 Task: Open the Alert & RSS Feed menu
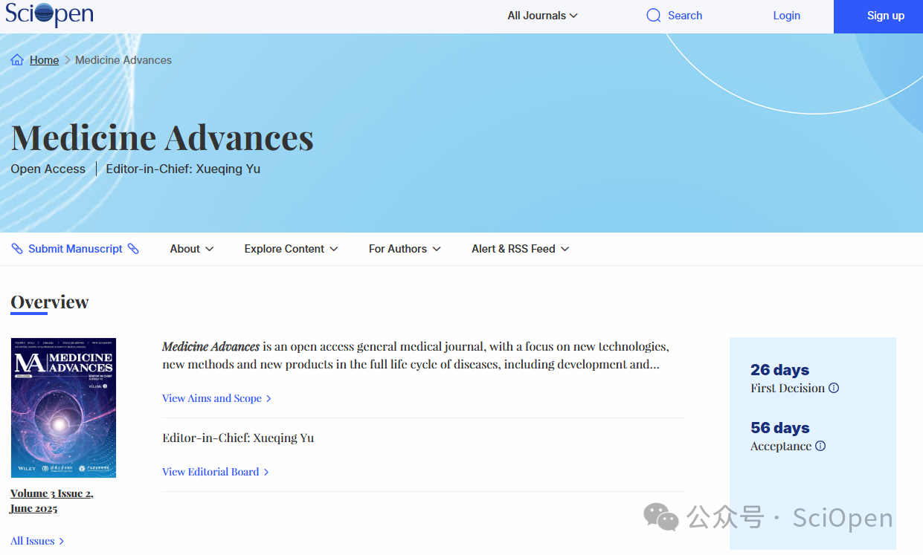point(520,248)
